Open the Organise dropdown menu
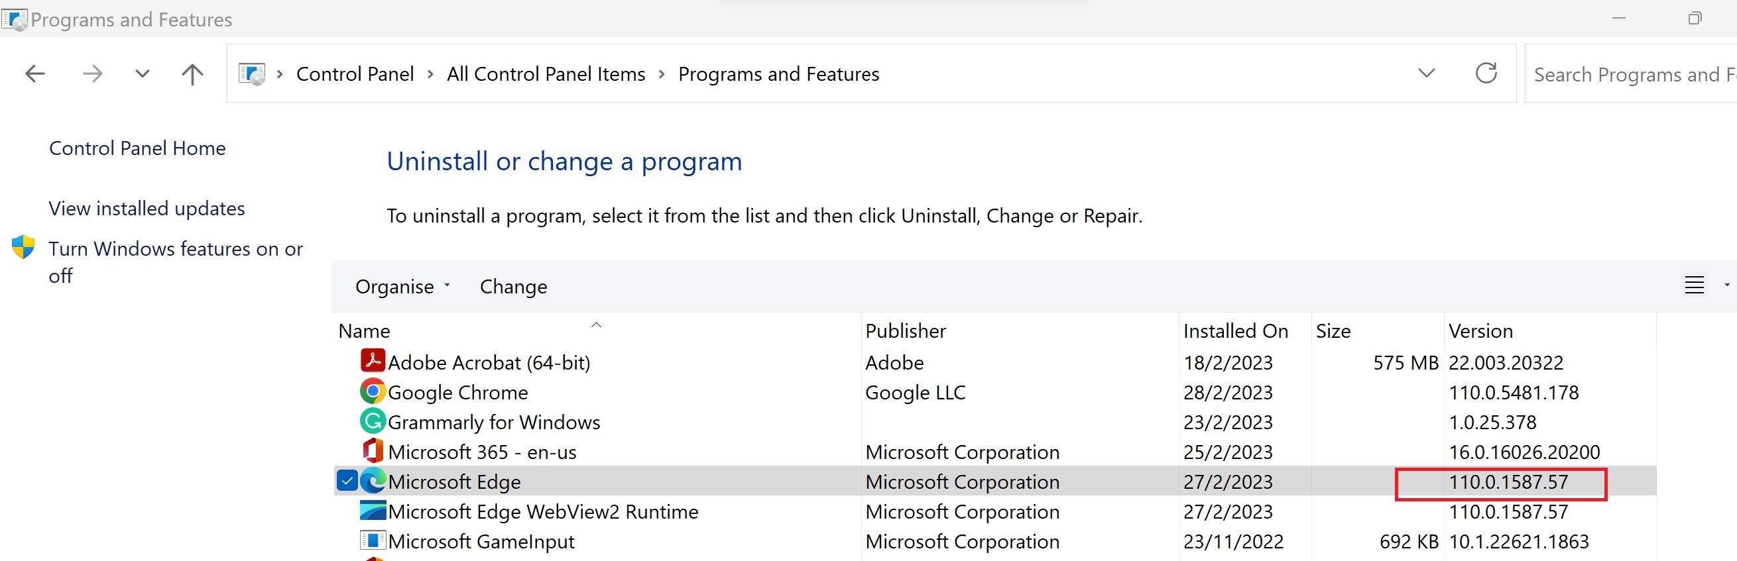This screenshot has width=1737, height=561. coord(402,286)
